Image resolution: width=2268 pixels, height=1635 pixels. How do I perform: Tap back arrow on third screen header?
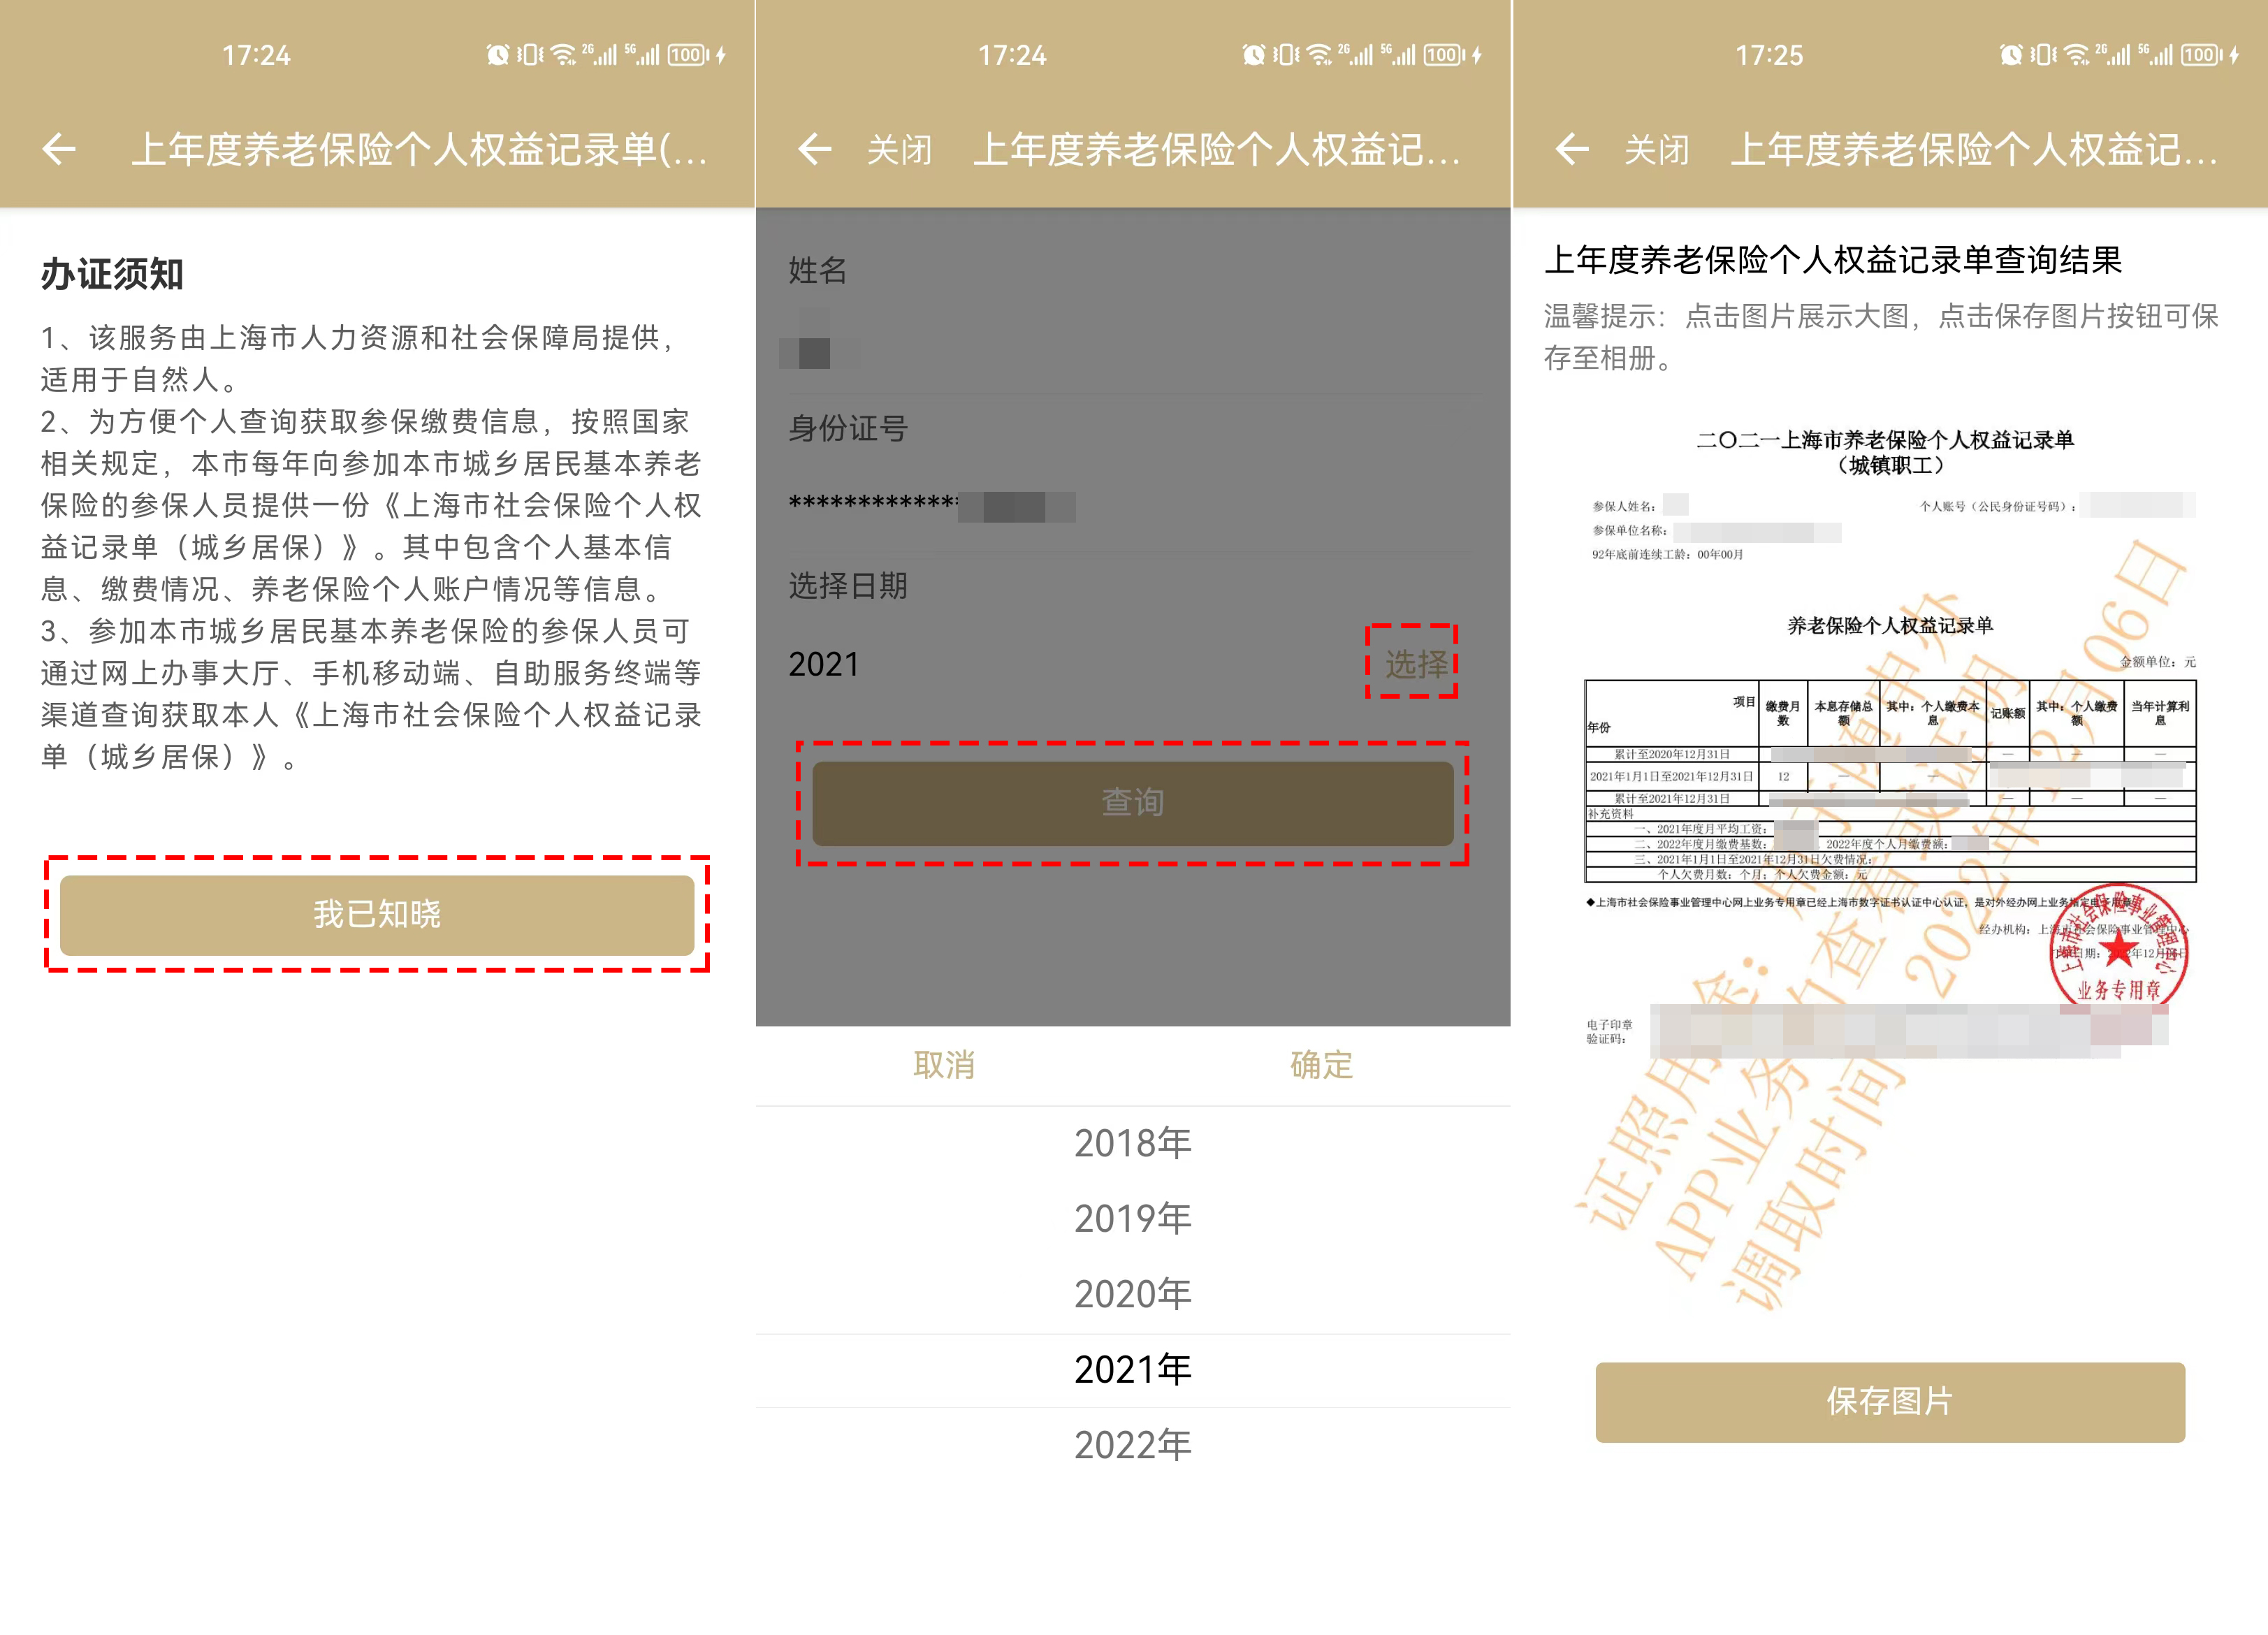(1572, 149)
